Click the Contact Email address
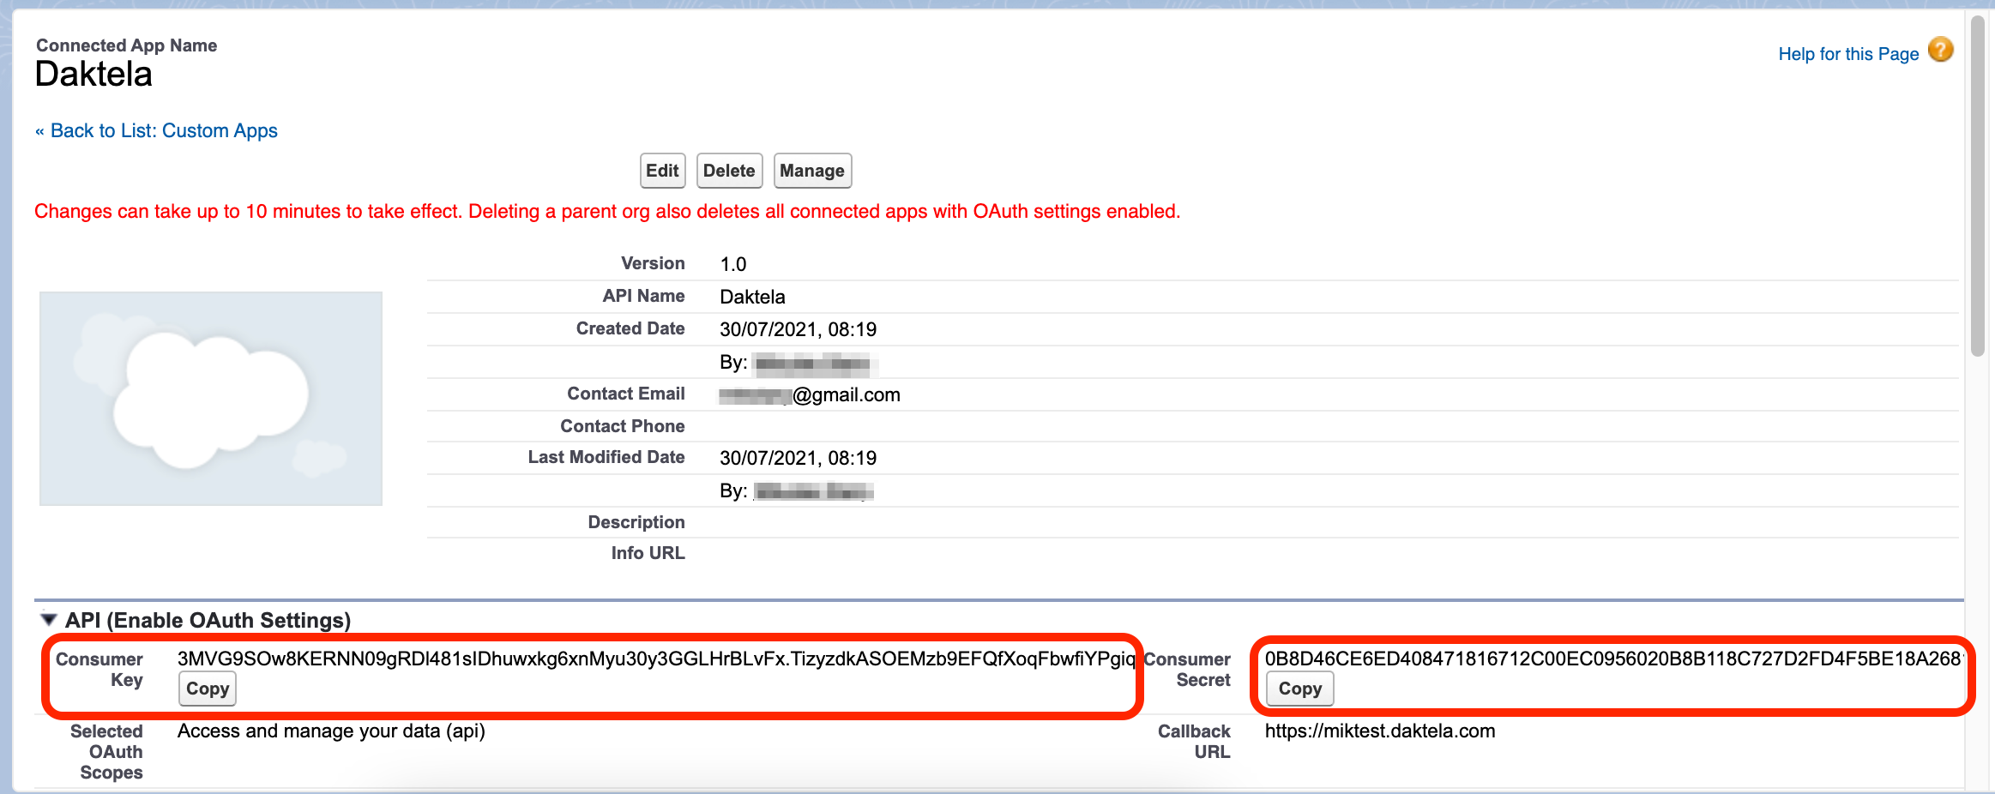 [x=811, y=394]
